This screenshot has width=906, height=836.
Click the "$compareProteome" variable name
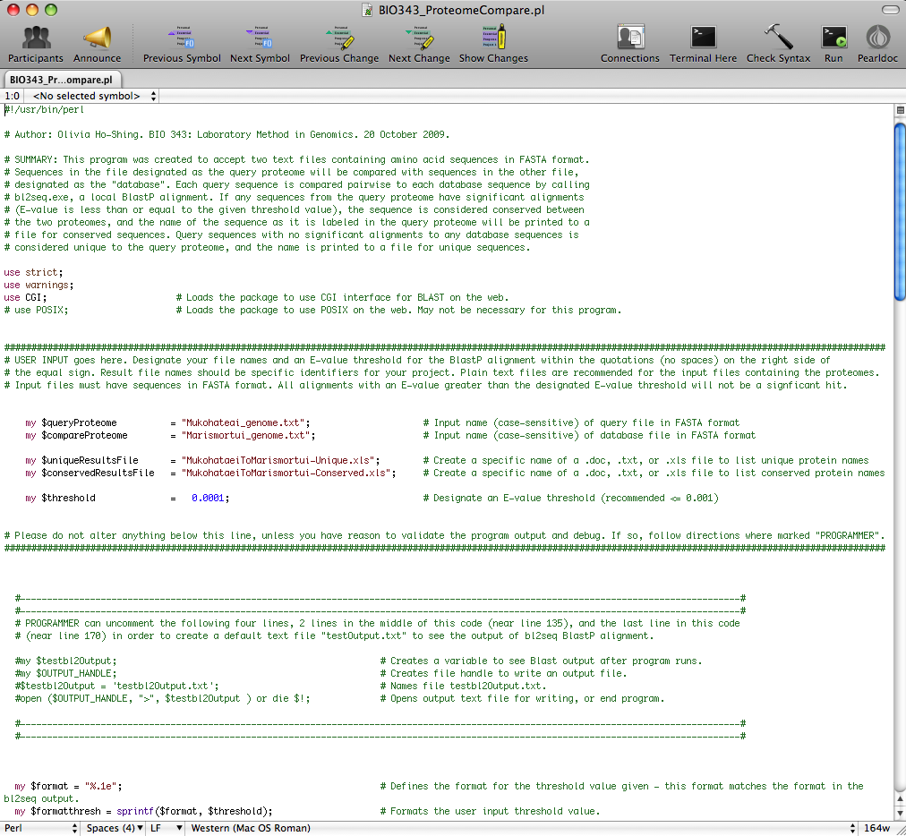(x=84, y=436)
